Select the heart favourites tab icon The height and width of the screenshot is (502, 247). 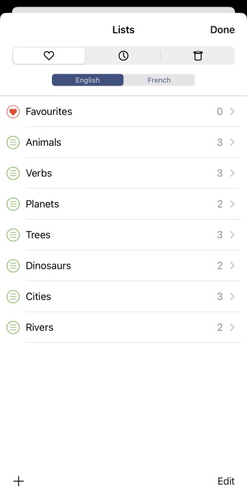point(49,56)
